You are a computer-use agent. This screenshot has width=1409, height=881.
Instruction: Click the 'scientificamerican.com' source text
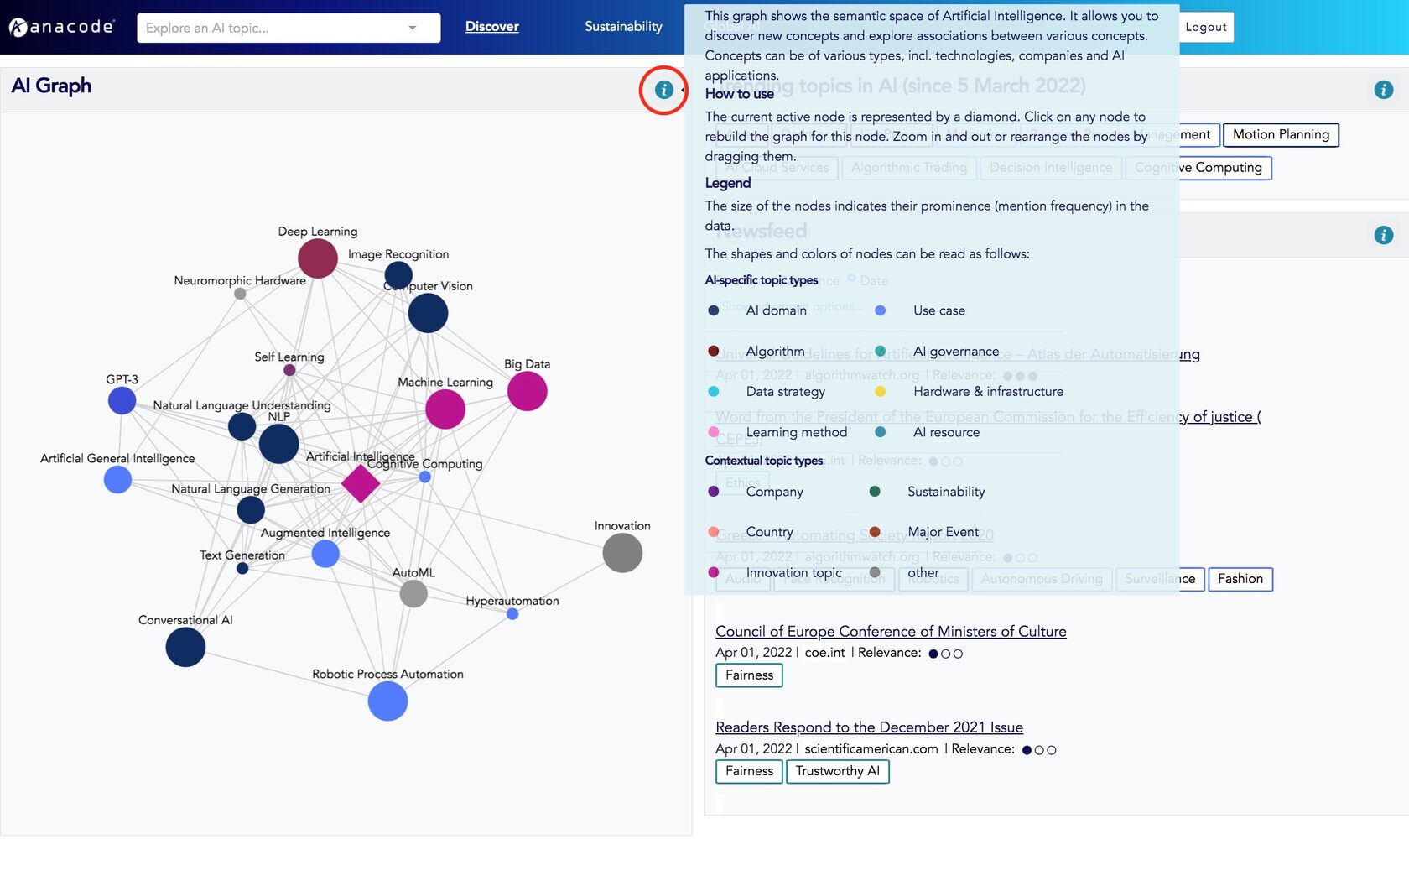coord(871,749)
